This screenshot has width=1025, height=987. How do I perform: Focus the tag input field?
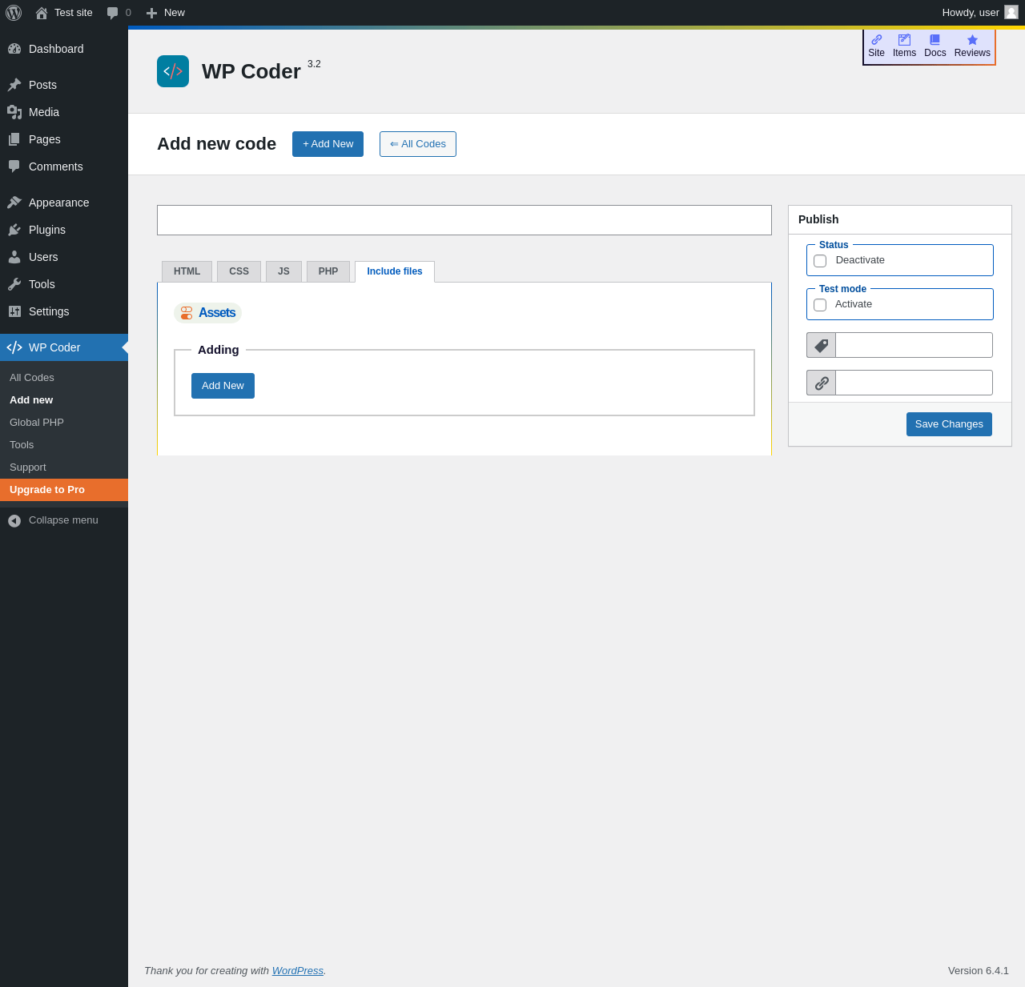click(914, 345)
